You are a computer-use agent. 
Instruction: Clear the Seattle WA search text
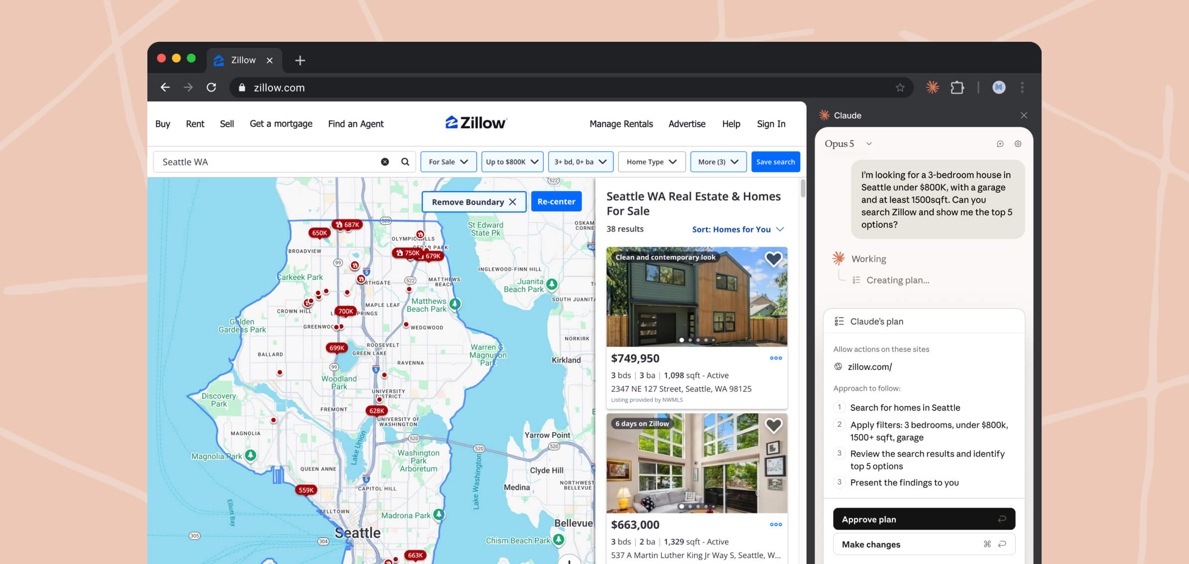click(x=385, y=162)
